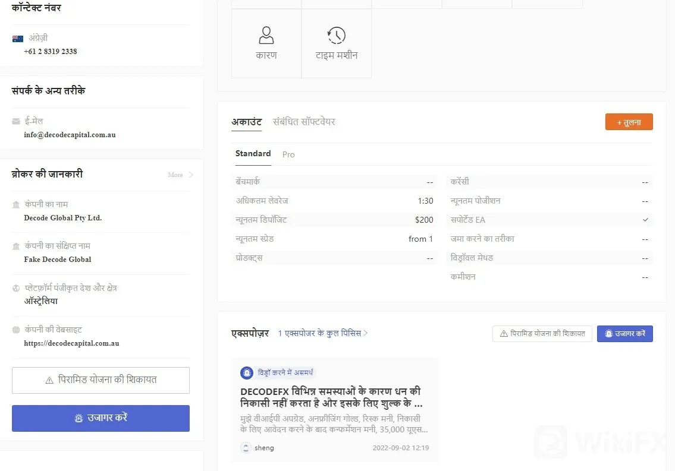Click the sheng user avatar icon
This screenshot has height=471, width=675.
pos(246,448)
